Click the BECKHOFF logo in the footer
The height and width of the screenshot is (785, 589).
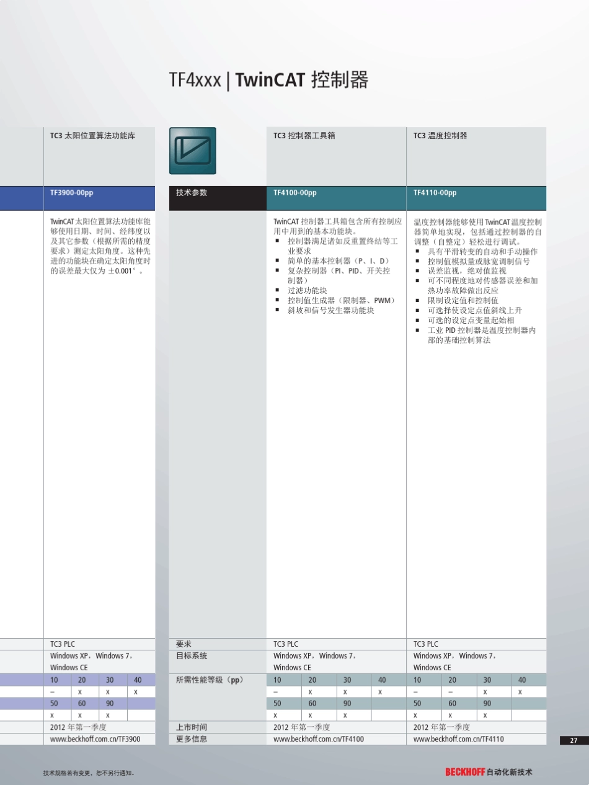pos(465,772)
